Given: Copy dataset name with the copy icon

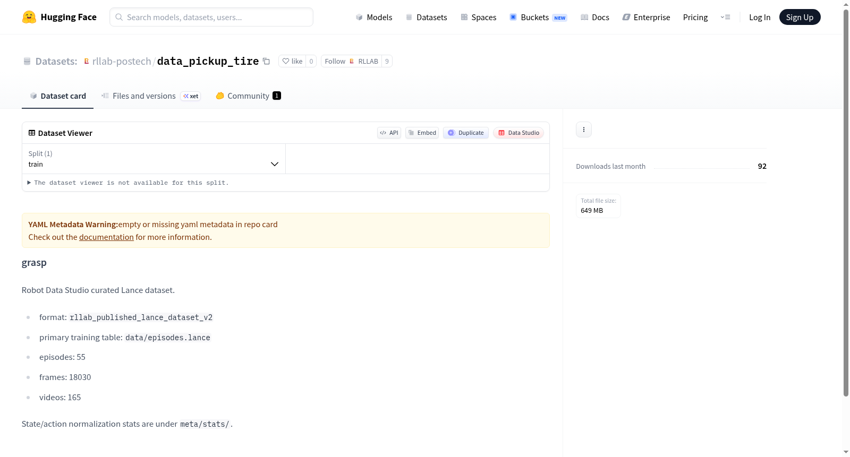Looking at the screenshot, I should [x=267, y=61].
